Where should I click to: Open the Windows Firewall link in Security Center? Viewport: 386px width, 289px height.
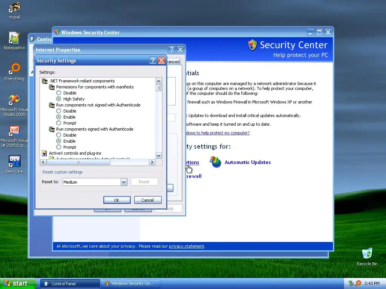tap(194, 176)
